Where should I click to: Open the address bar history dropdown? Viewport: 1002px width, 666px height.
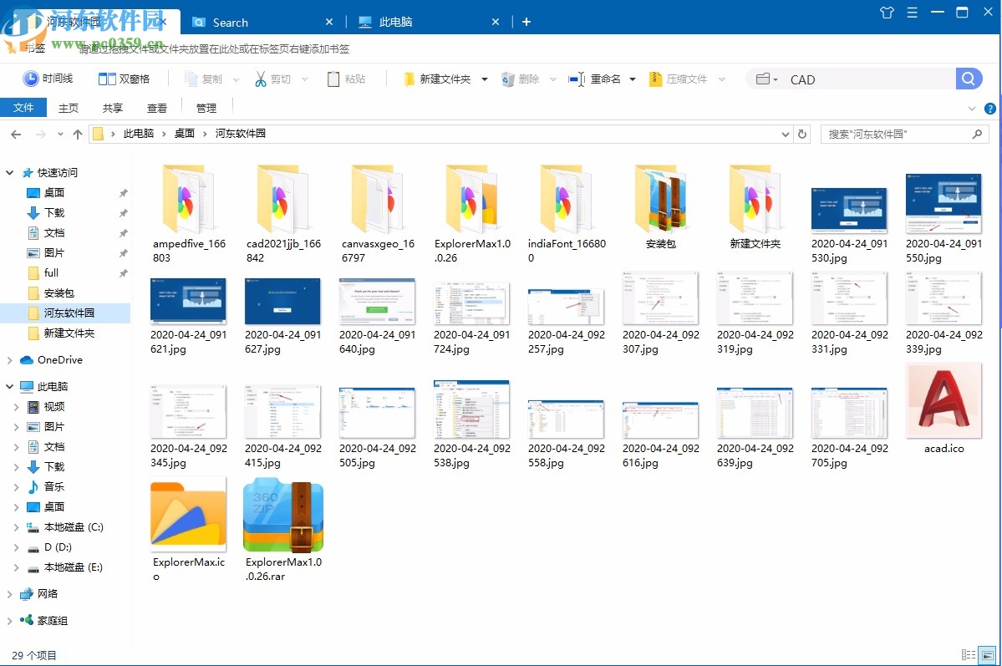click(x=784, y=134)
